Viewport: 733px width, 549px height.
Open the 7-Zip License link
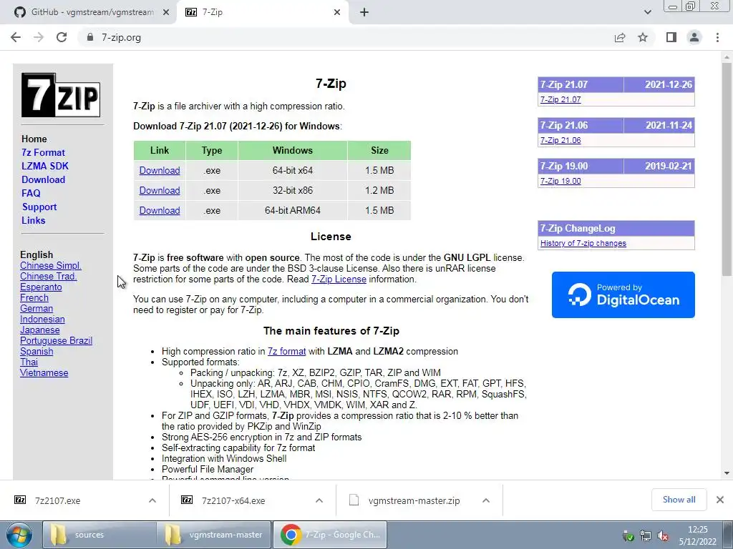[x=339, y=280]
